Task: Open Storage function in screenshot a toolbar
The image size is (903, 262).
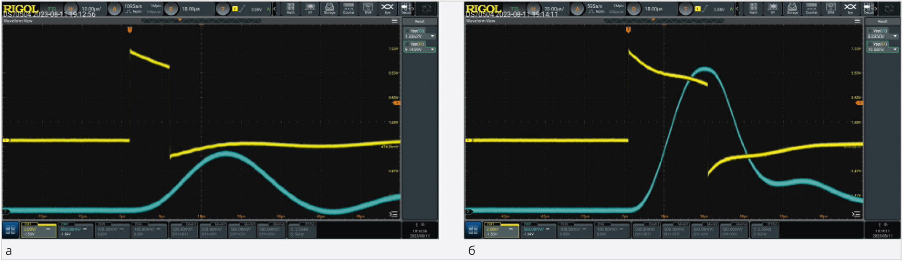Action: (x=330, y=8)
